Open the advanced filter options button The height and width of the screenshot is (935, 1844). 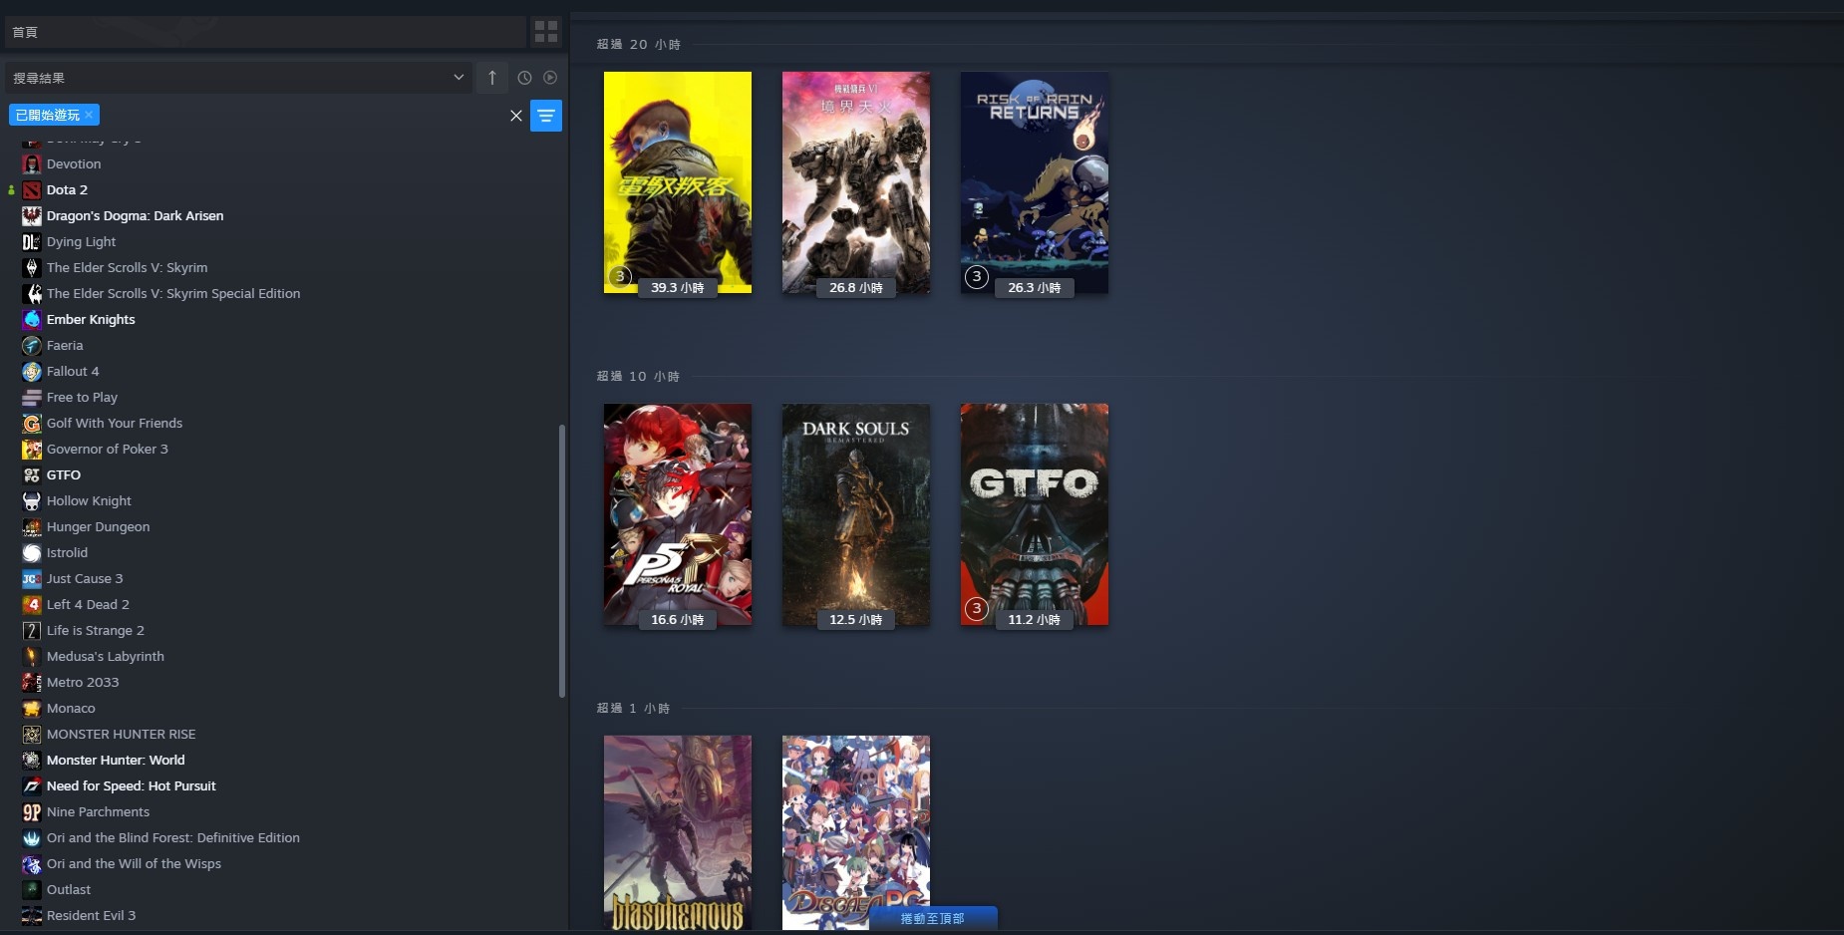click(546, 116)
